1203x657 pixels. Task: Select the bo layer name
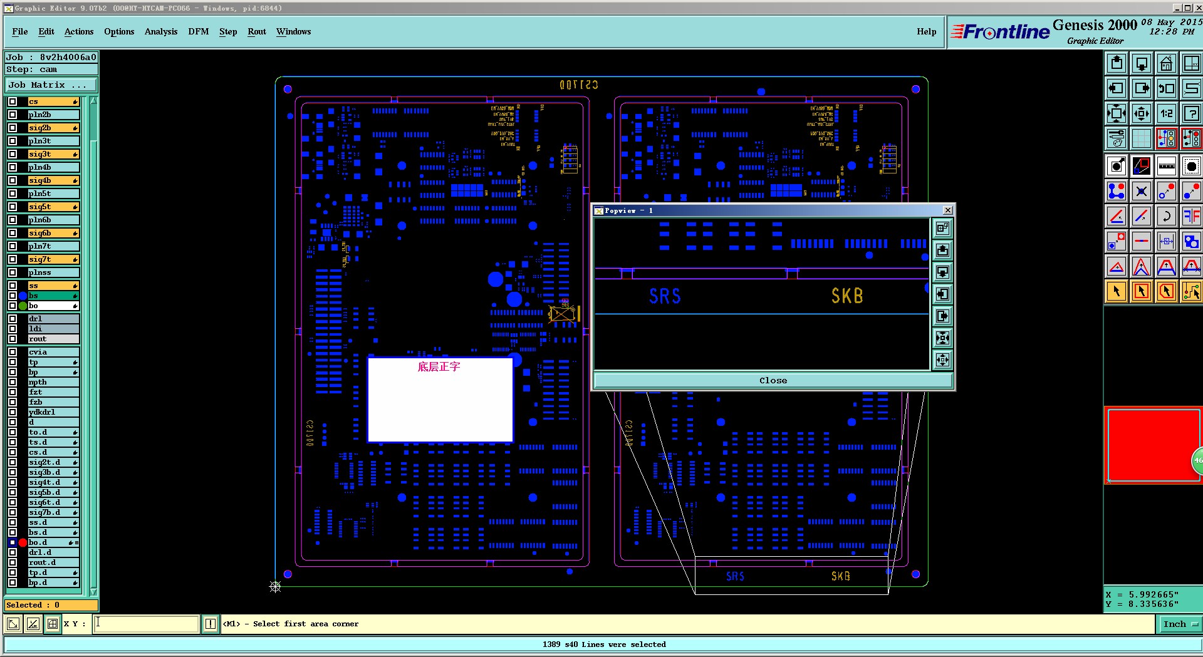(53, 306)
